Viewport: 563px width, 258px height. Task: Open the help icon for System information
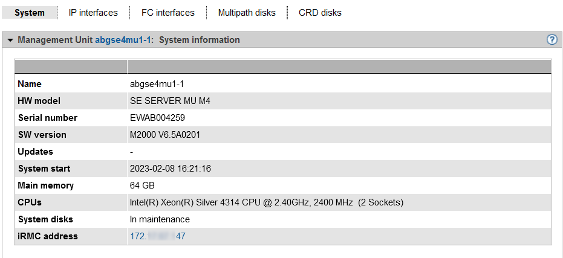[552, 40]
